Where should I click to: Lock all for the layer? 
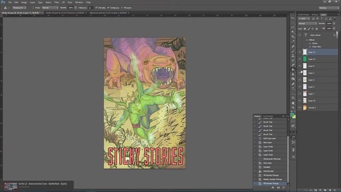tap(316, 28)
